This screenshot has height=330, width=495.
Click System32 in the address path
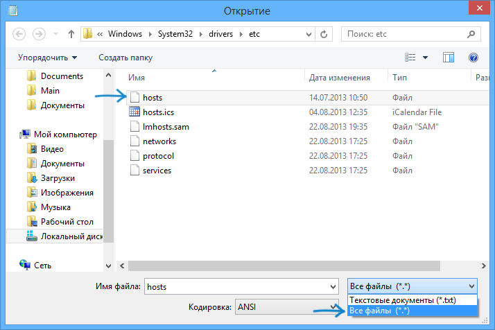click(175, 34)
